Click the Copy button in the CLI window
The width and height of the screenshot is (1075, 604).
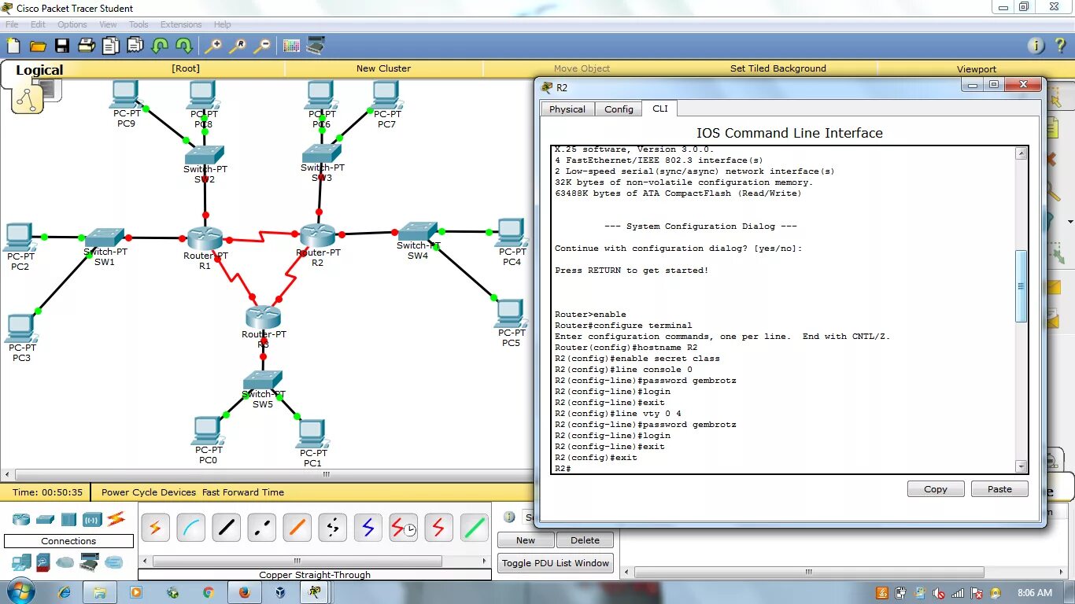point(936,488)
